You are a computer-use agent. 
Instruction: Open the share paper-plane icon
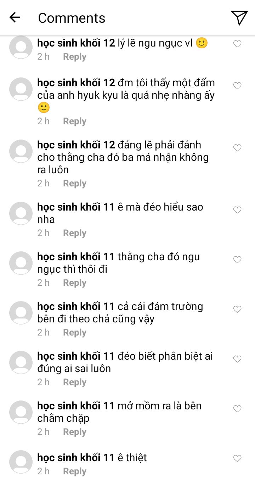(239, 17)
